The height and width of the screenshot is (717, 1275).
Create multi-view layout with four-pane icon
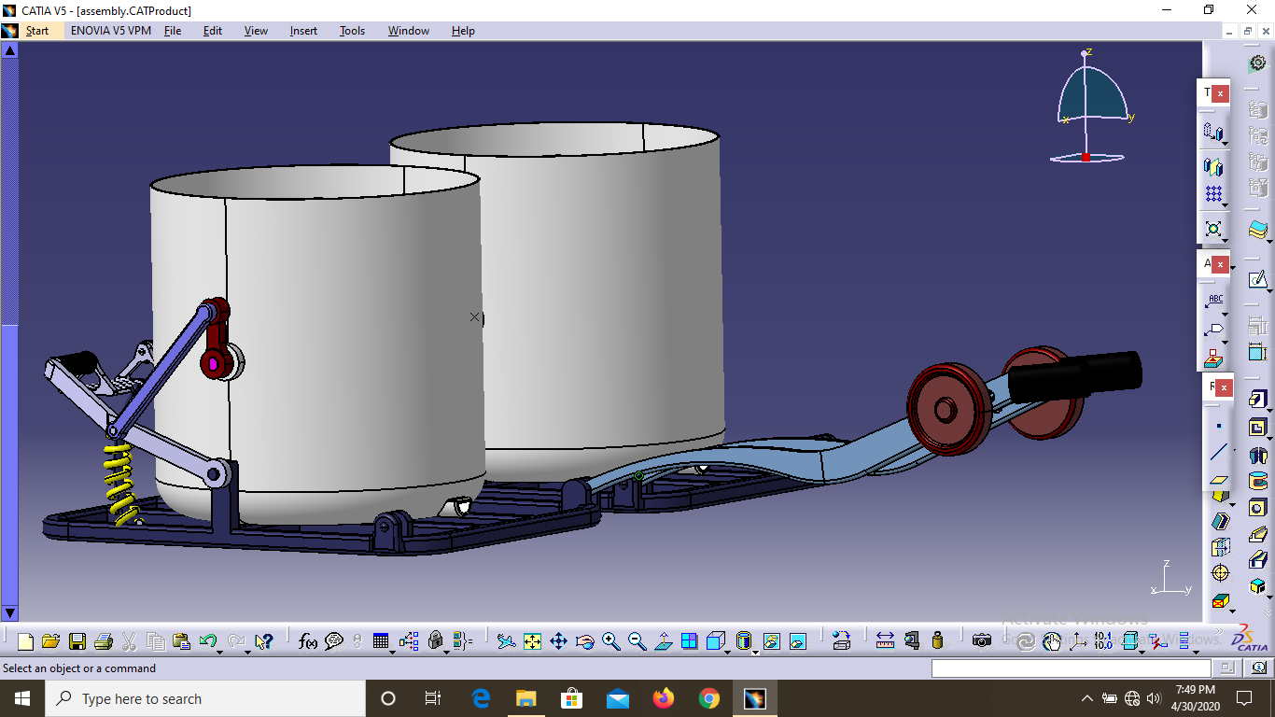click(690, 641)
